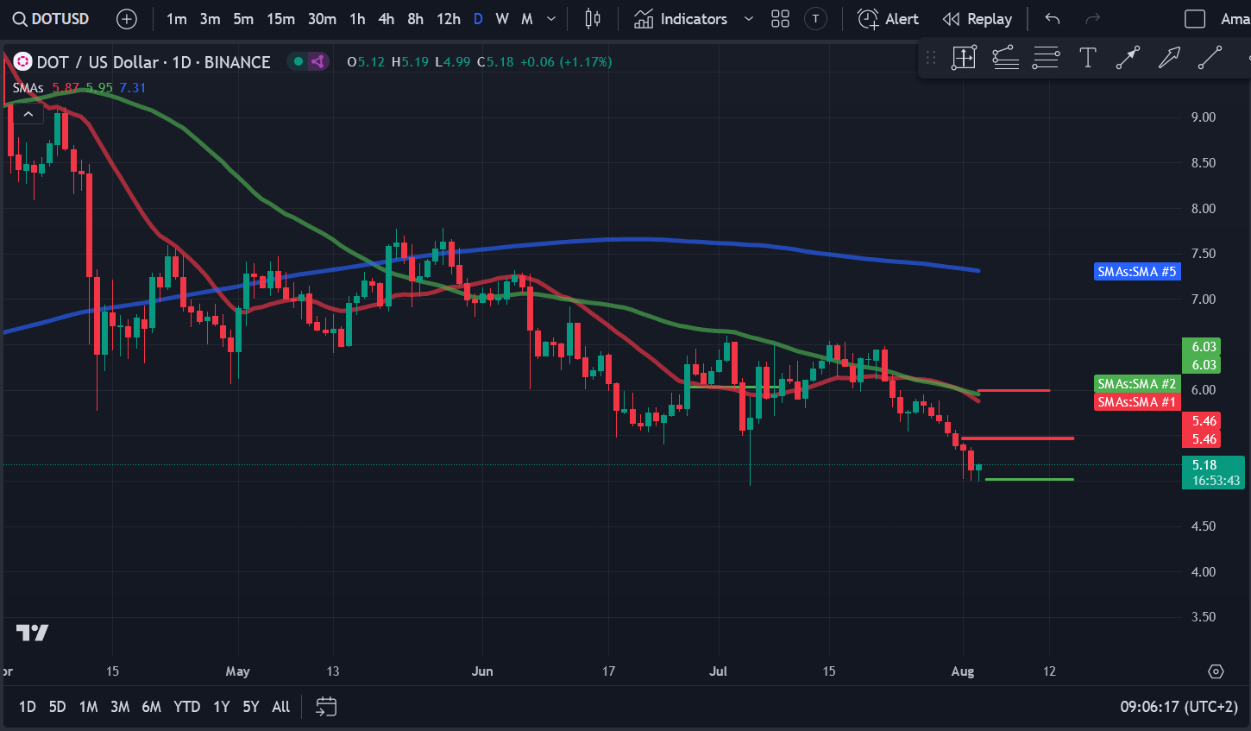Select the Text drawing tool
The width and height of the screenshot is (1251, 731).
pyautogui.click(x=1088, y=58)
